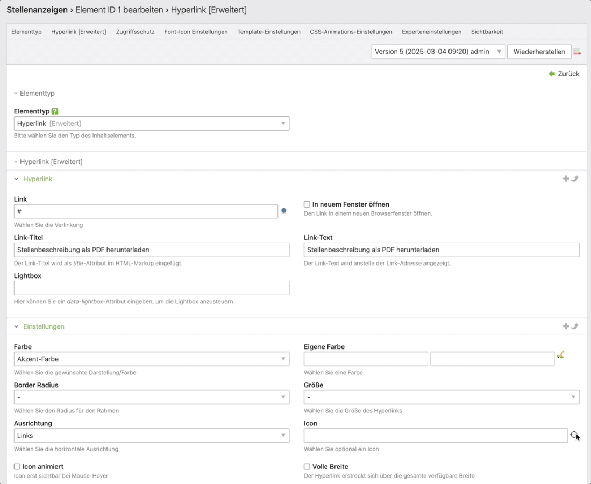Open the version selection dropdown

pos(438,52)
